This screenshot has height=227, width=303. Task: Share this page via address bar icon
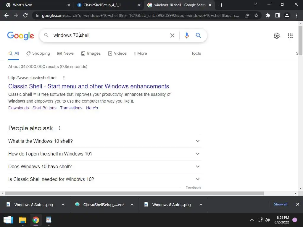point(247,15)
